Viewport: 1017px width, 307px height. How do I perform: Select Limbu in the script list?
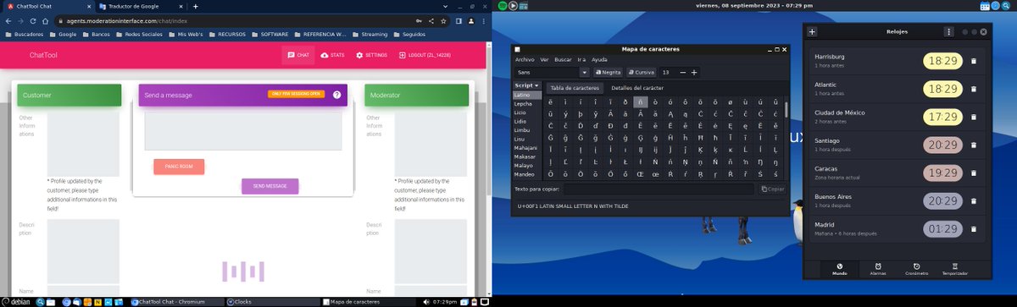point(521,130)
